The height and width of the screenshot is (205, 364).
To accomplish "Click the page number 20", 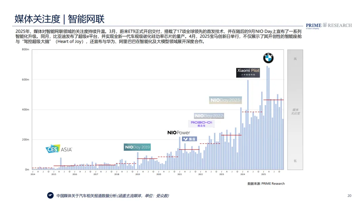I will click(x=350, y=196).
